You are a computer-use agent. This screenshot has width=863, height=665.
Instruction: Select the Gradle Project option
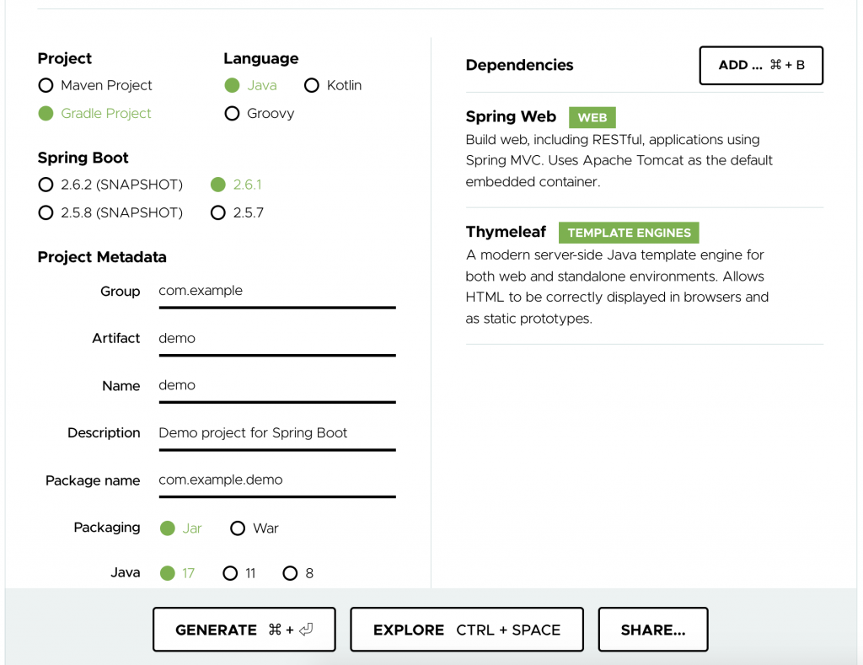pyautogui.click(x=46, y=113)
